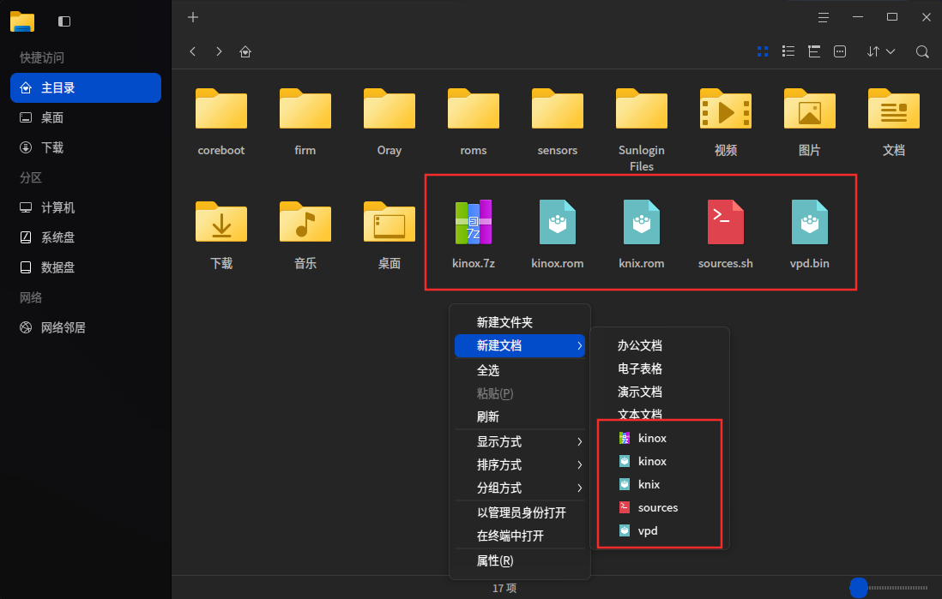Create new 电子表格 from submenu
The image size is (942, 599).
[660, 368]
